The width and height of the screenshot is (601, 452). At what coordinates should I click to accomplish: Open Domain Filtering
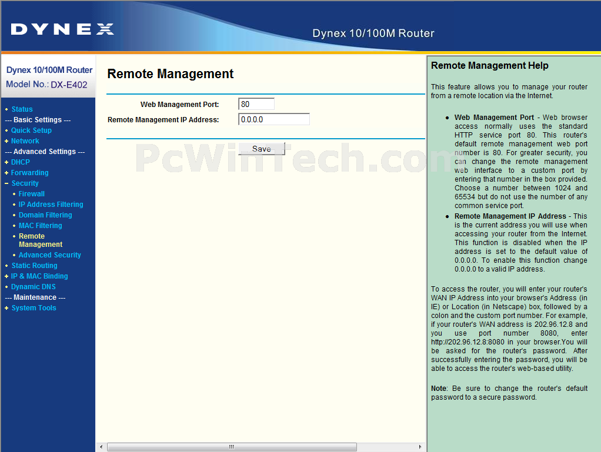(x=45, y=215)
